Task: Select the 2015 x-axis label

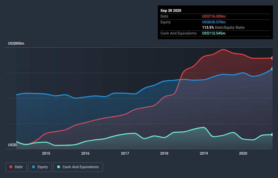Action: click(x=46, y=153)
